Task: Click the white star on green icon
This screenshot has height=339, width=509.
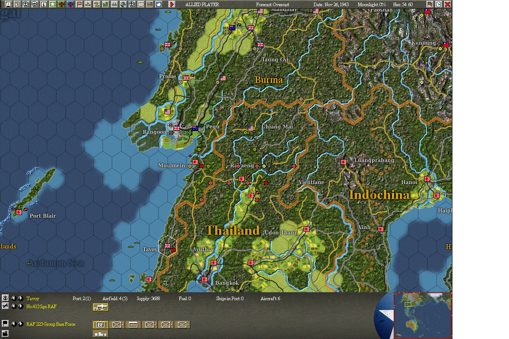Action: coord(52,4)
